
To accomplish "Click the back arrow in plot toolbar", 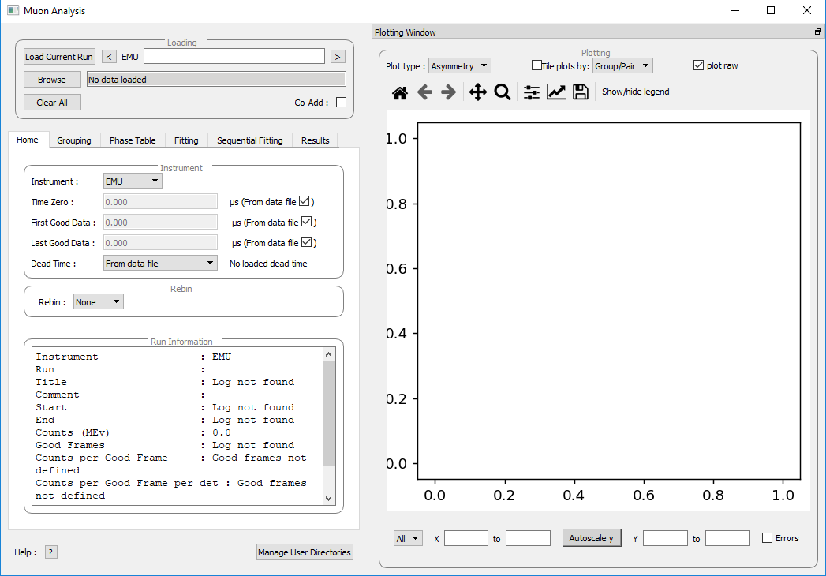I will point(424,92).
